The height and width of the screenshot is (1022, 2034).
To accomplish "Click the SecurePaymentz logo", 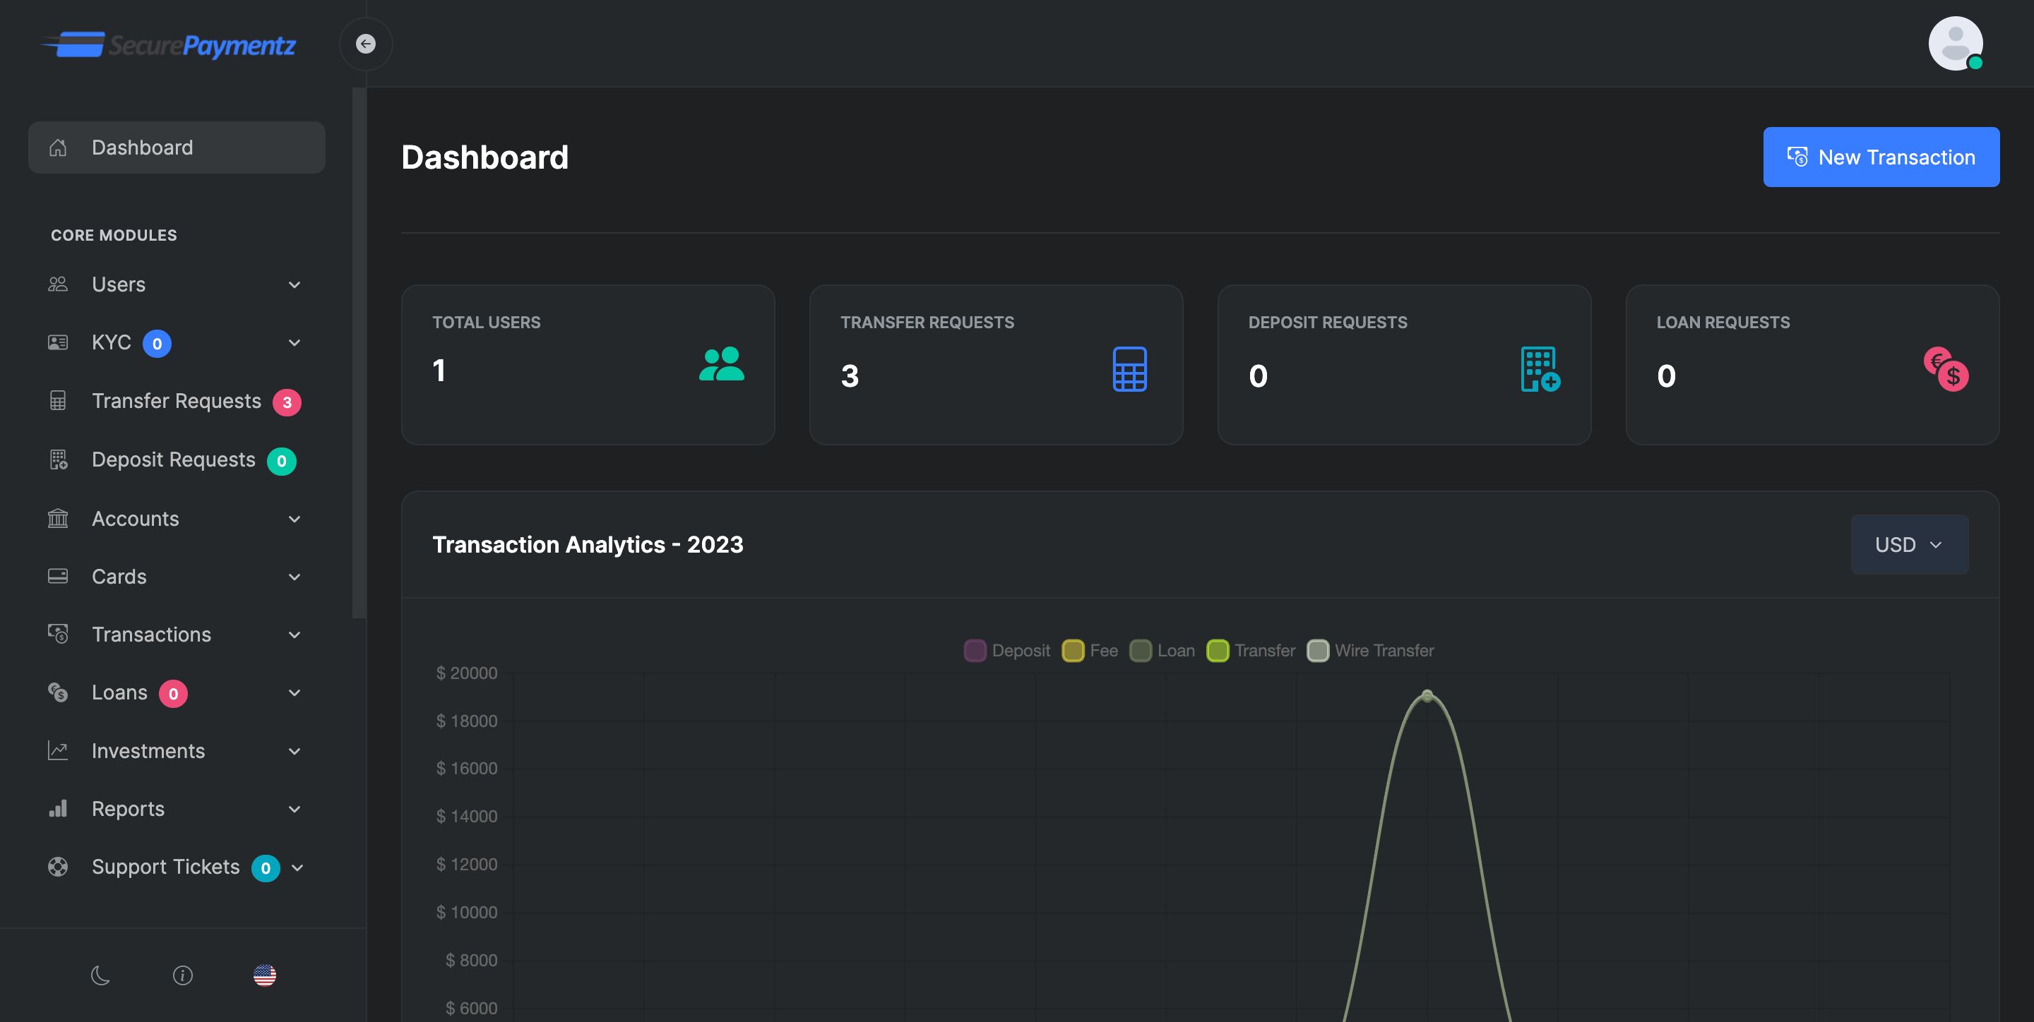I will coord(168,45).
